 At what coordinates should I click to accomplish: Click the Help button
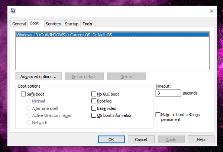[201, 139]
